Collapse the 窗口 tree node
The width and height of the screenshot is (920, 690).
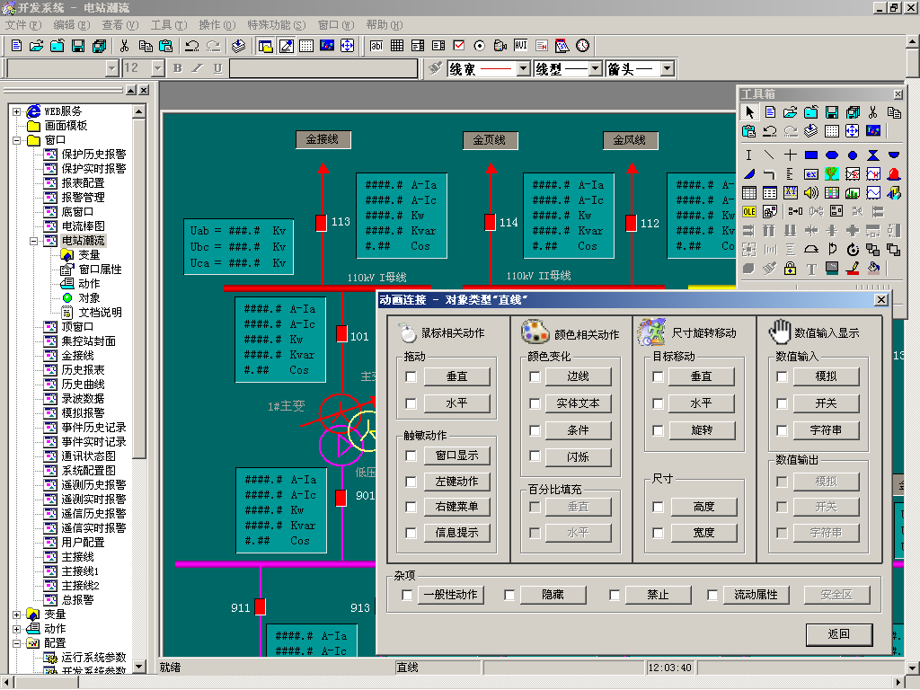pyautogui.click(x=16, y=140)
